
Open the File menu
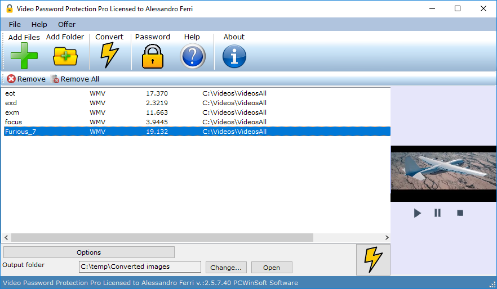(x=15, y=25)
